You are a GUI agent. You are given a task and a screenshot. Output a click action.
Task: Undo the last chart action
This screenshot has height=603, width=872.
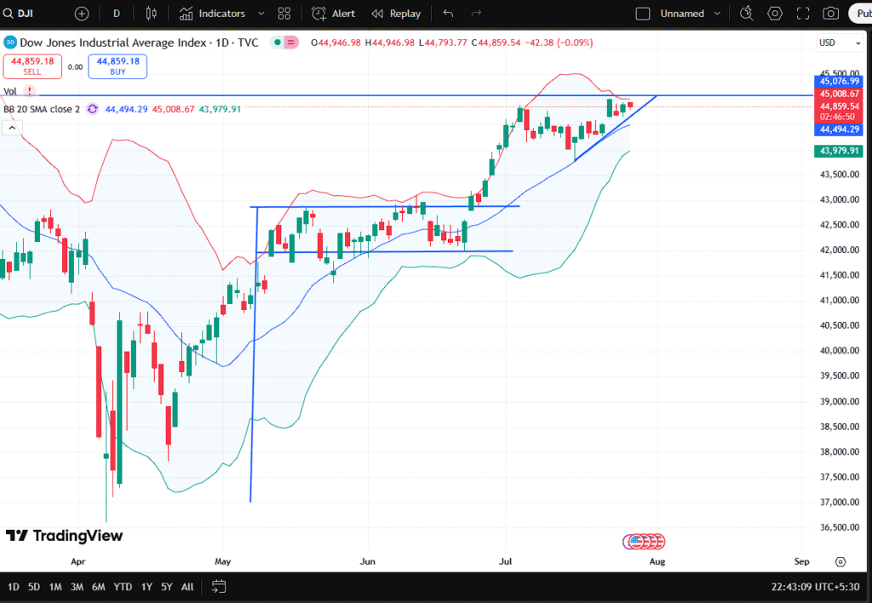point(448,14)
